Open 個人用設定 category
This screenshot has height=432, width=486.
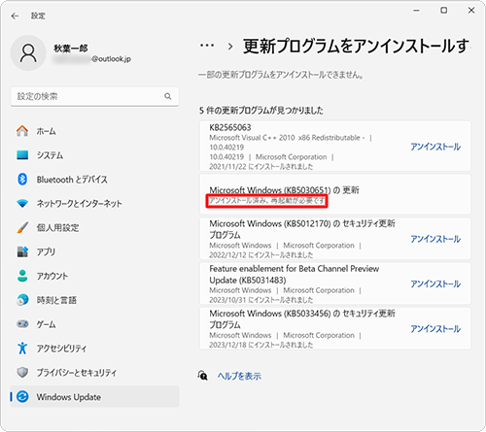(94, 227)
